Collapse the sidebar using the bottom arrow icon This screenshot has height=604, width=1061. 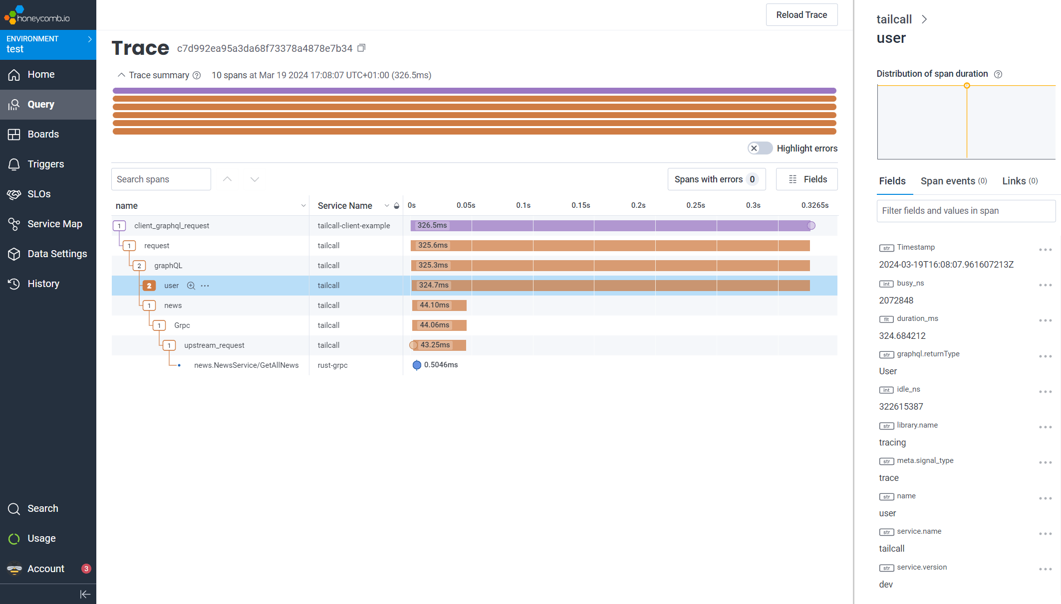pos(85,594)
